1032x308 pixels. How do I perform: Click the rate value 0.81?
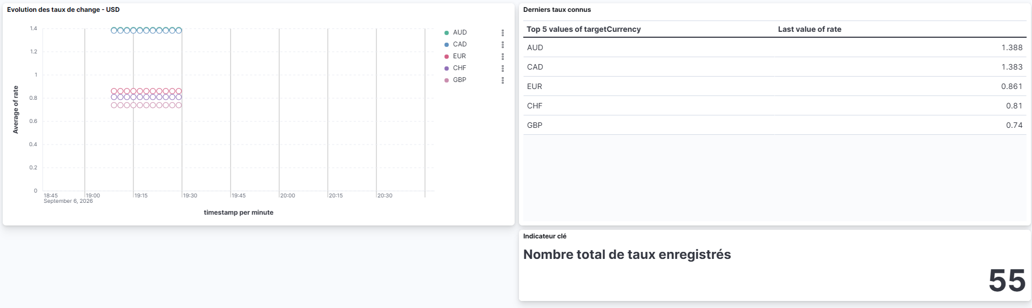(x=1014, y=106)
